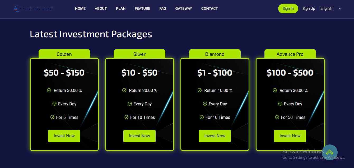Click the Sign In button
Screen dimensions: 354x168
[288, 8]
